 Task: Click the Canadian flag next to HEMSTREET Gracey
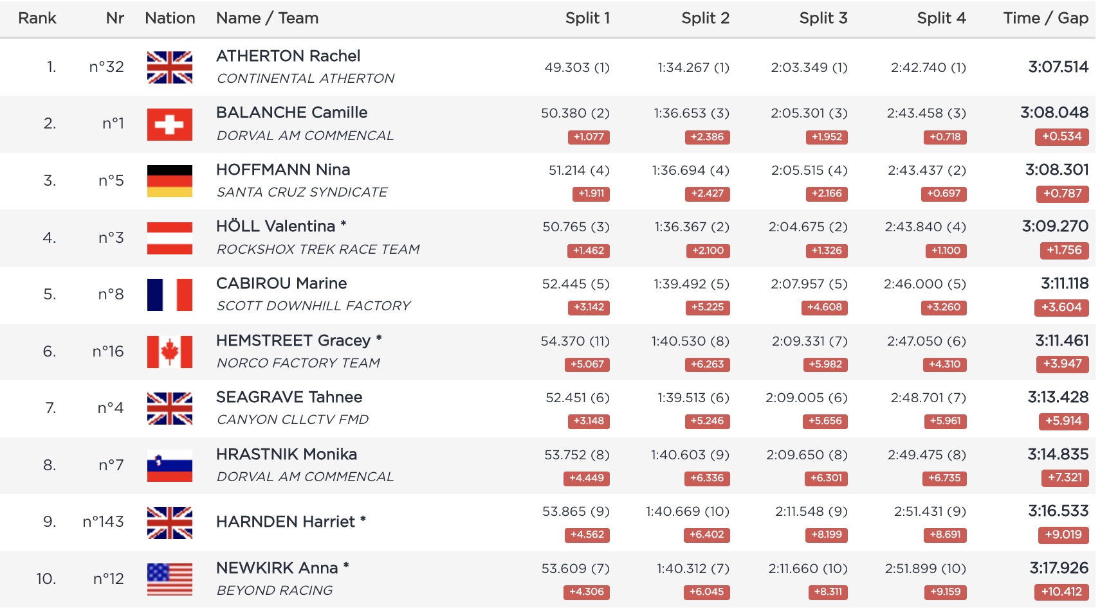(x=169, y=351)
